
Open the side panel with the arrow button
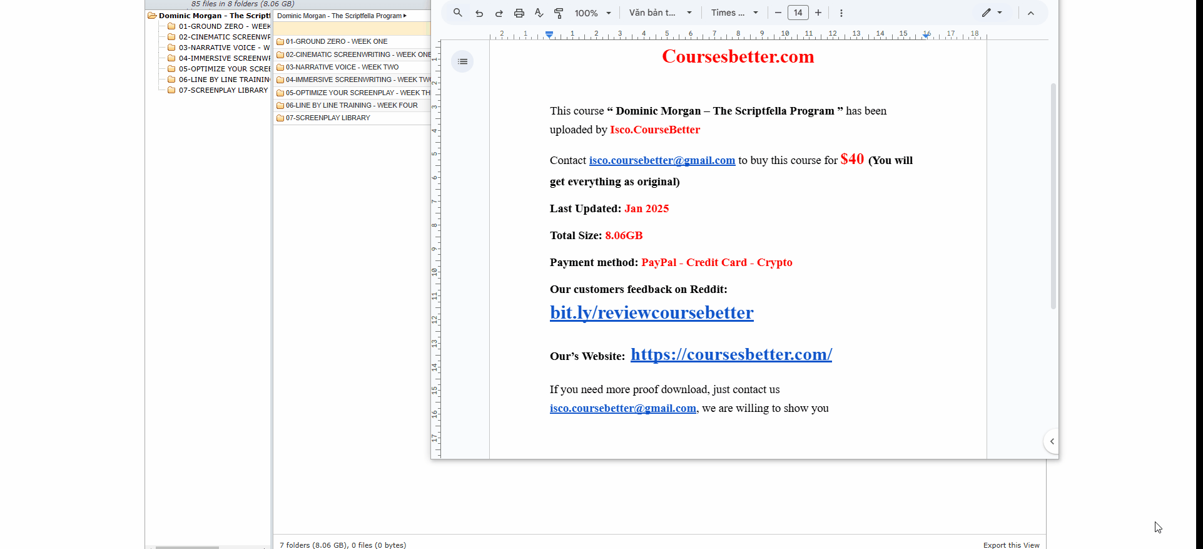pos(1052,441)
